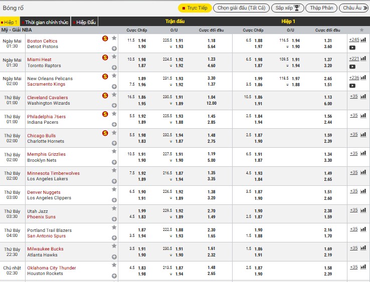Open bar chart for Minnesota Timberwolves match
The width and height of the screenshot is (370, 282).
pos(363,172)
